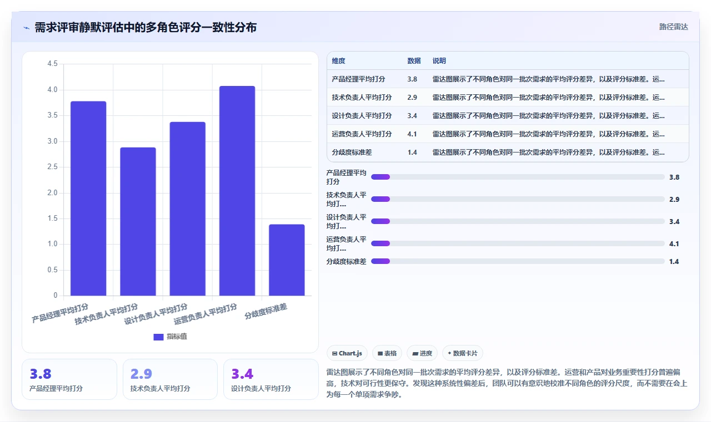The width and height of the screenshot is (711, 422).
Task: Click the 说明 column header
Action: [x=439, y=61]
